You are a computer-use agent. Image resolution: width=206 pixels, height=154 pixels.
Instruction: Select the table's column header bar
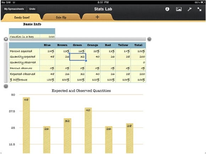click(77, 39)
